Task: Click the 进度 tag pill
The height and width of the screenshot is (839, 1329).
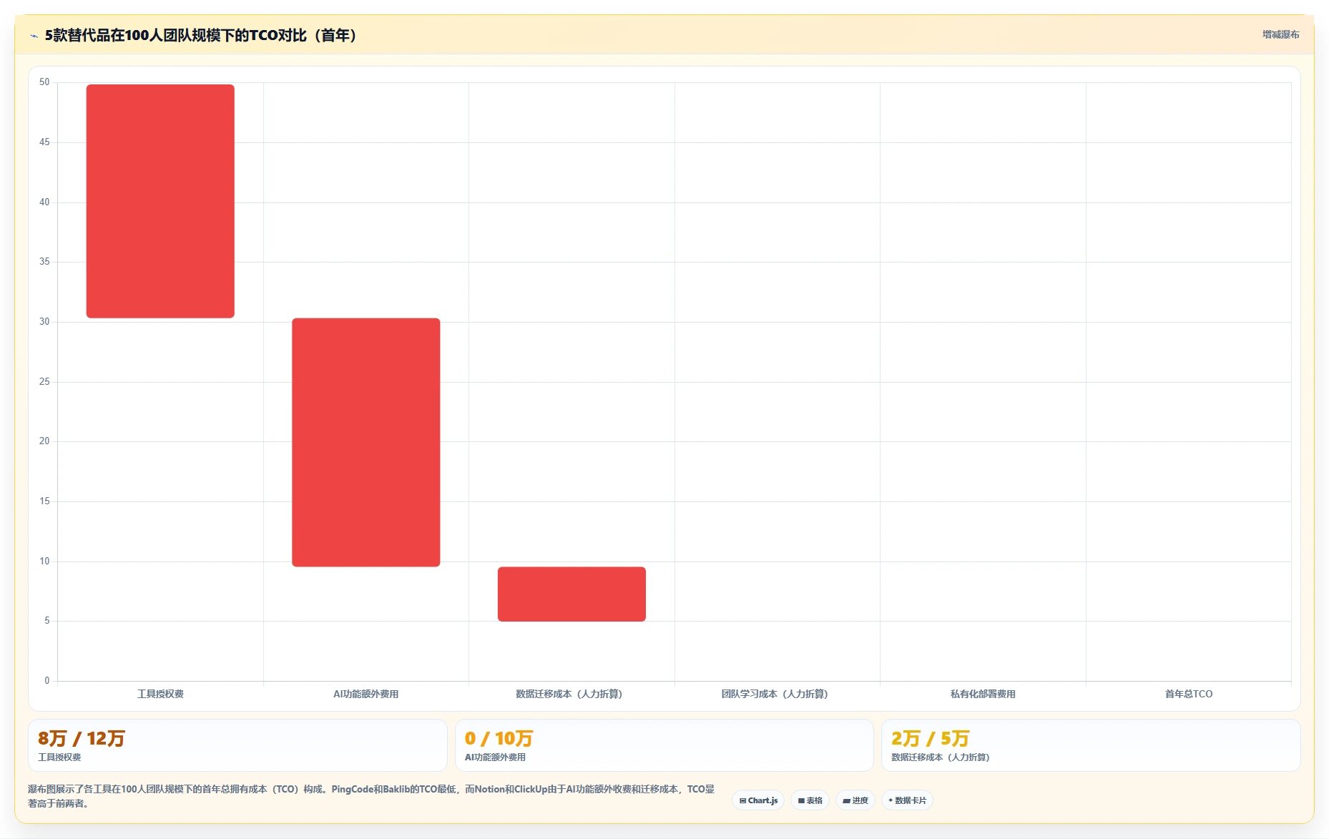Action: click(x=855, y=800)
